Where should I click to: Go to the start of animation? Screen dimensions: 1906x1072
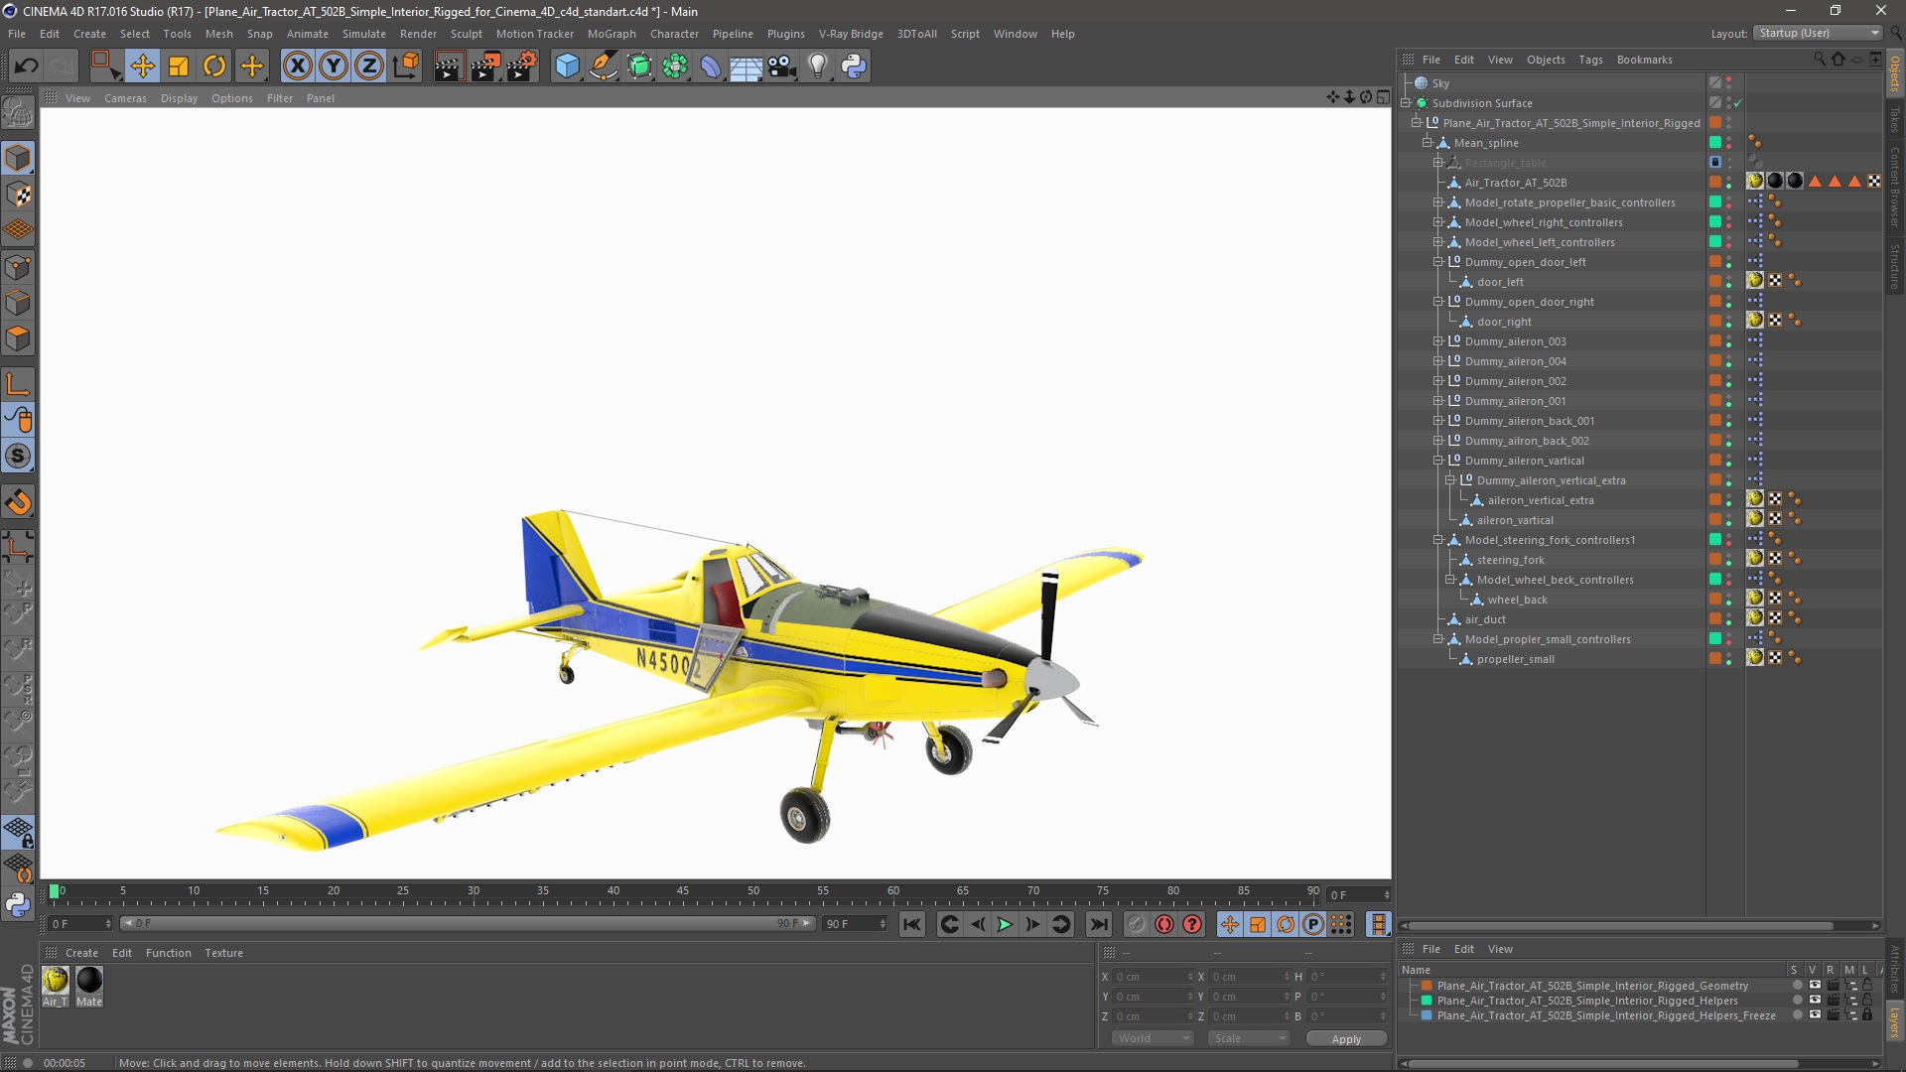911,924
